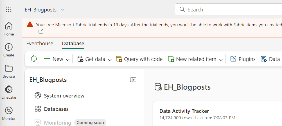282x126 pixels.
Task: Expand the EH_Blogposts workspace dropdown
Action: tap(62, 10)
